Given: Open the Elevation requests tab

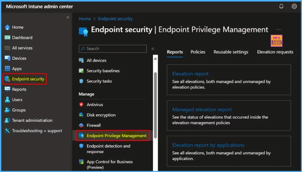Looking at the screenshot, I should point(275,52).
